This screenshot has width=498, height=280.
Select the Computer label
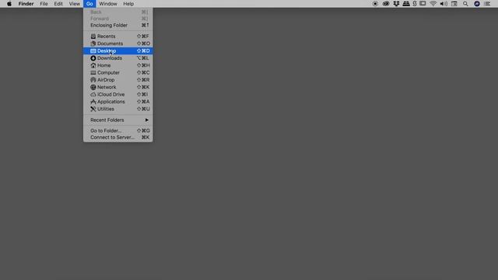tap(108, 72)
